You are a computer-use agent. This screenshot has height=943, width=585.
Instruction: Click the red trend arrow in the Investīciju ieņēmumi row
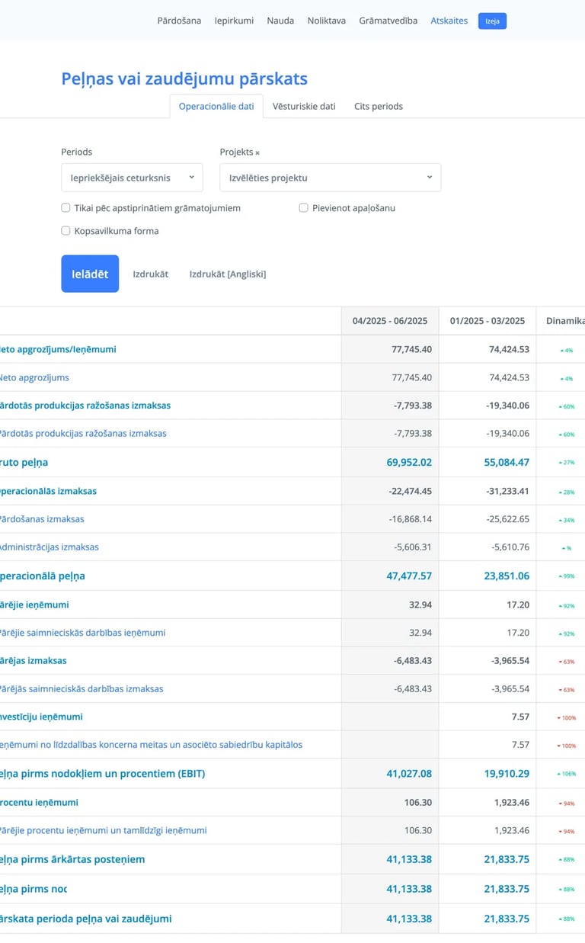pyautogui.click(x=559, y=717)
